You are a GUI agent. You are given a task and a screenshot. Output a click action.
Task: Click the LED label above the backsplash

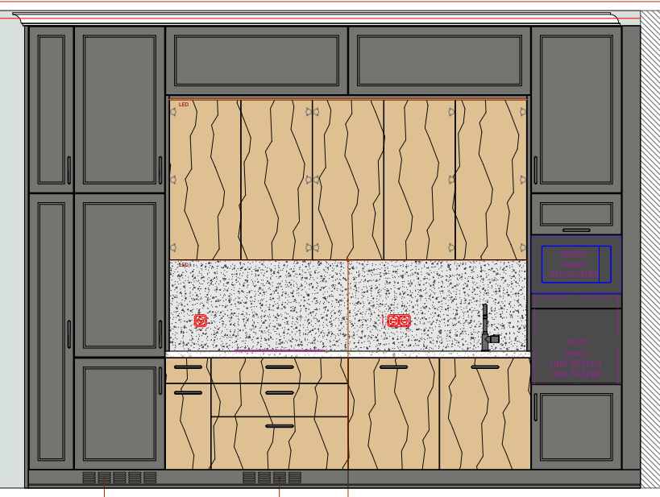tap(184, 265)
